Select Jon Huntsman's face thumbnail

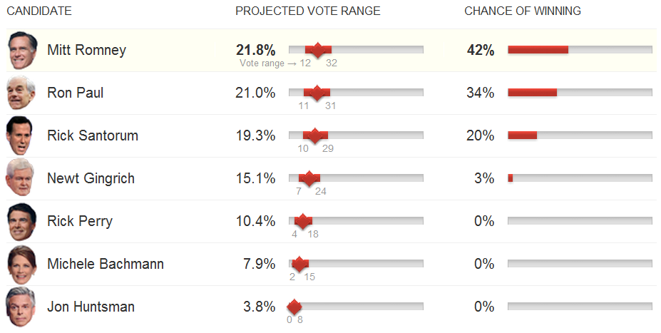tap(19, 307)
